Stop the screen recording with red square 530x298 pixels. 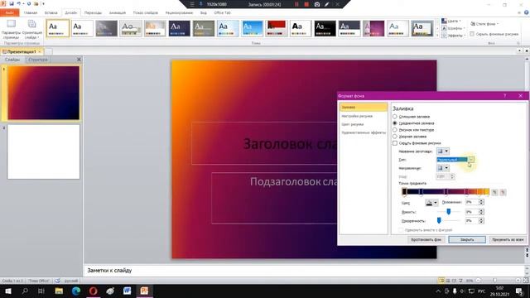[306, 4]
